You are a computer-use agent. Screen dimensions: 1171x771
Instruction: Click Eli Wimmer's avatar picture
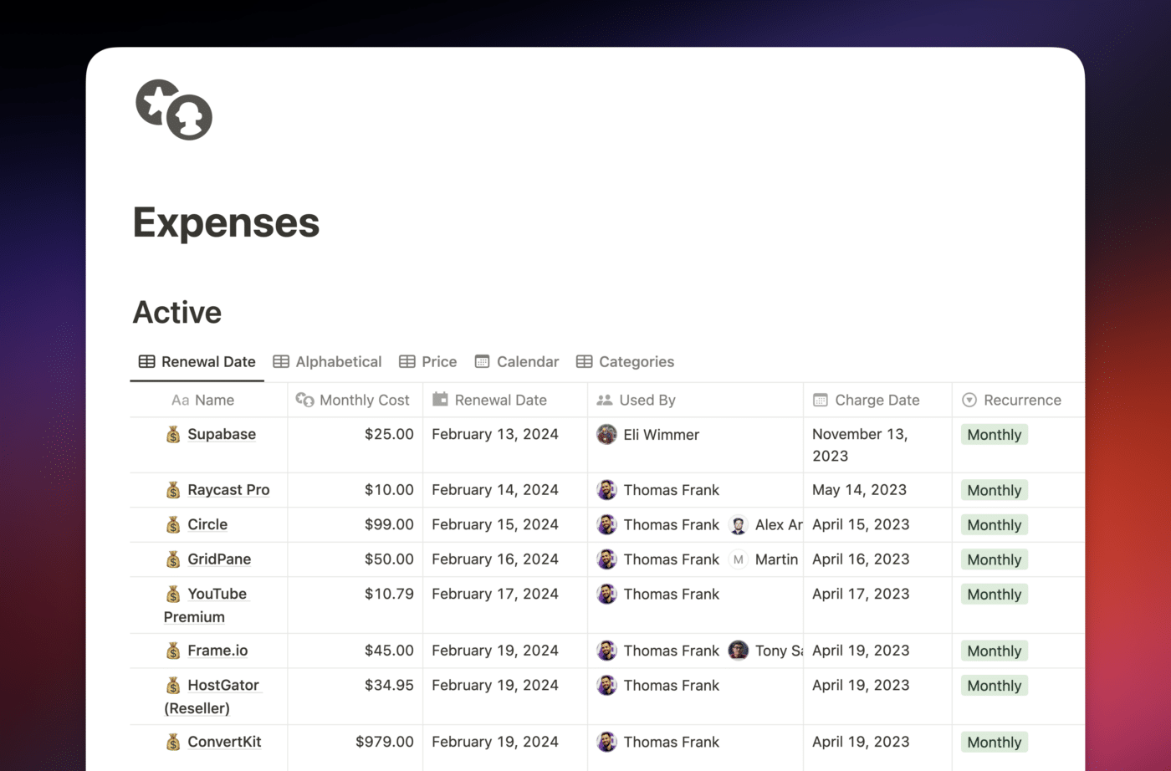coord(606,434)
